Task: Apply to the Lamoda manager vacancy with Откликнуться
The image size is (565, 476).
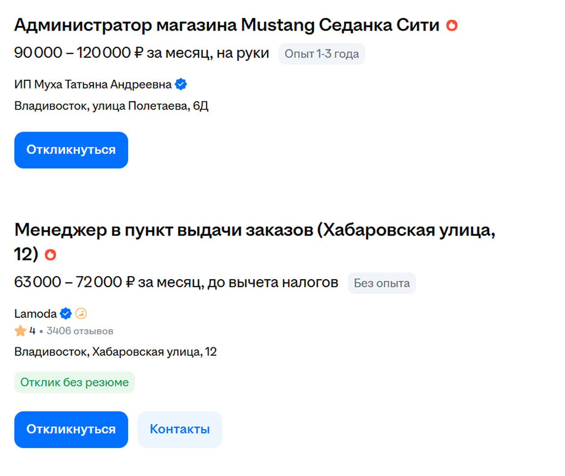Action: (71, 429)
